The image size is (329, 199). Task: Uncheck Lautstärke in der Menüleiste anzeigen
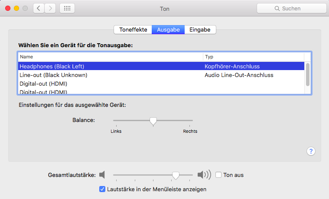pos(102,189)
